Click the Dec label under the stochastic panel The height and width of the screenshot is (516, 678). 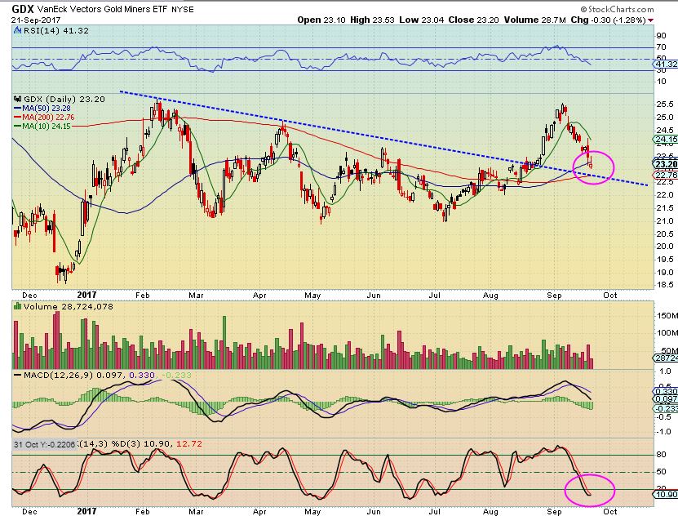29,511
